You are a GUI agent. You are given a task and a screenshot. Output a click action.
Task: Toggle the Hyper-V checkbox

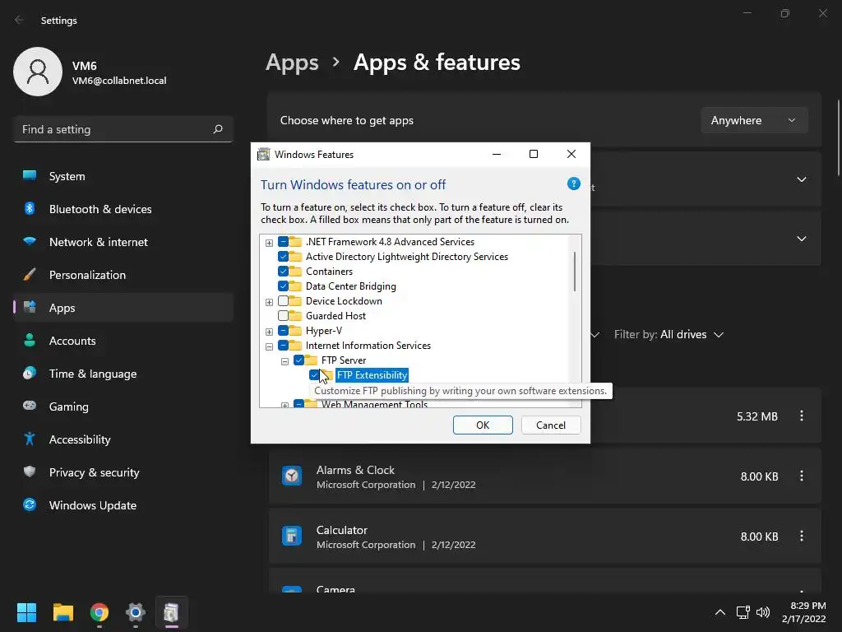point(283,331)
